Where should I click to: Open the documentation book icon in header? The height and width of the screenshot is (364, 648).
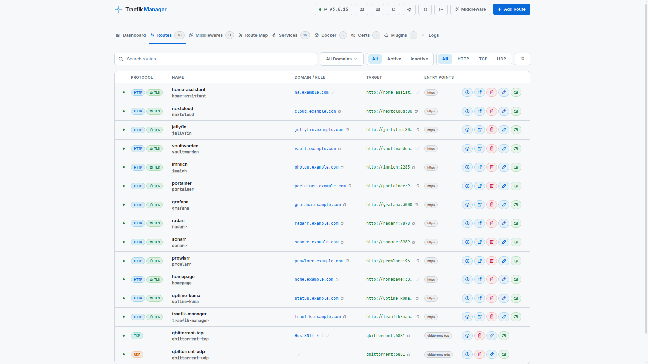[362, 9]
